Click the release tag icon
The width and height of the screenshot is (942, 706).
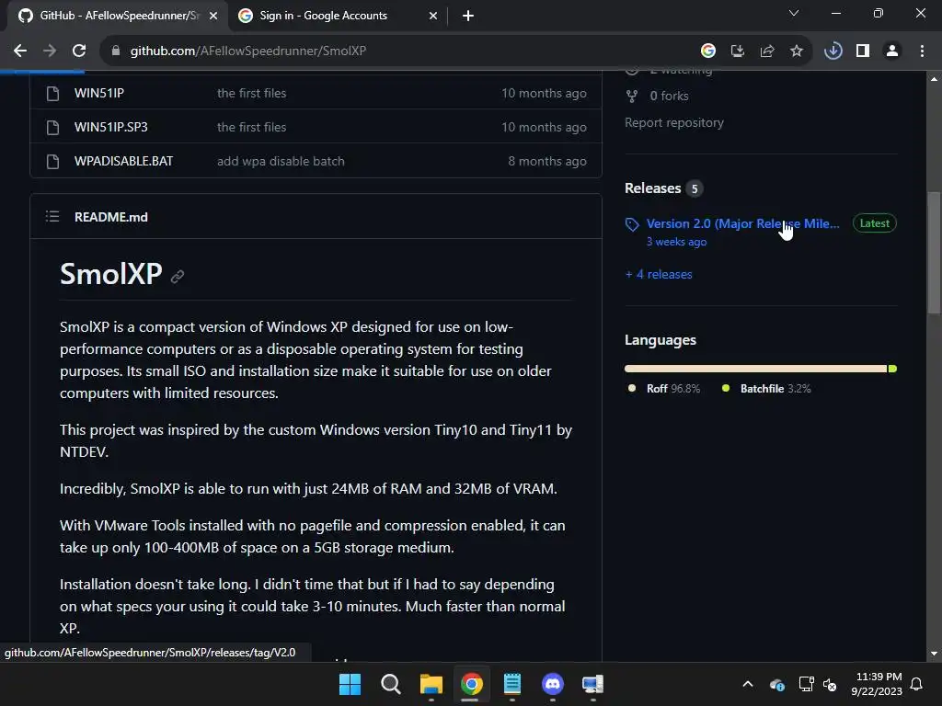(632, 224)
